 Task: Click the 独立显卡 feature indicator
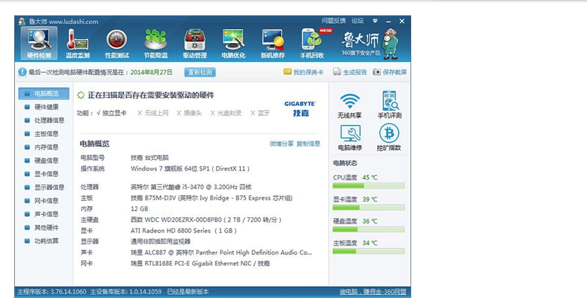pyautogui.click(x=111, y=113)
